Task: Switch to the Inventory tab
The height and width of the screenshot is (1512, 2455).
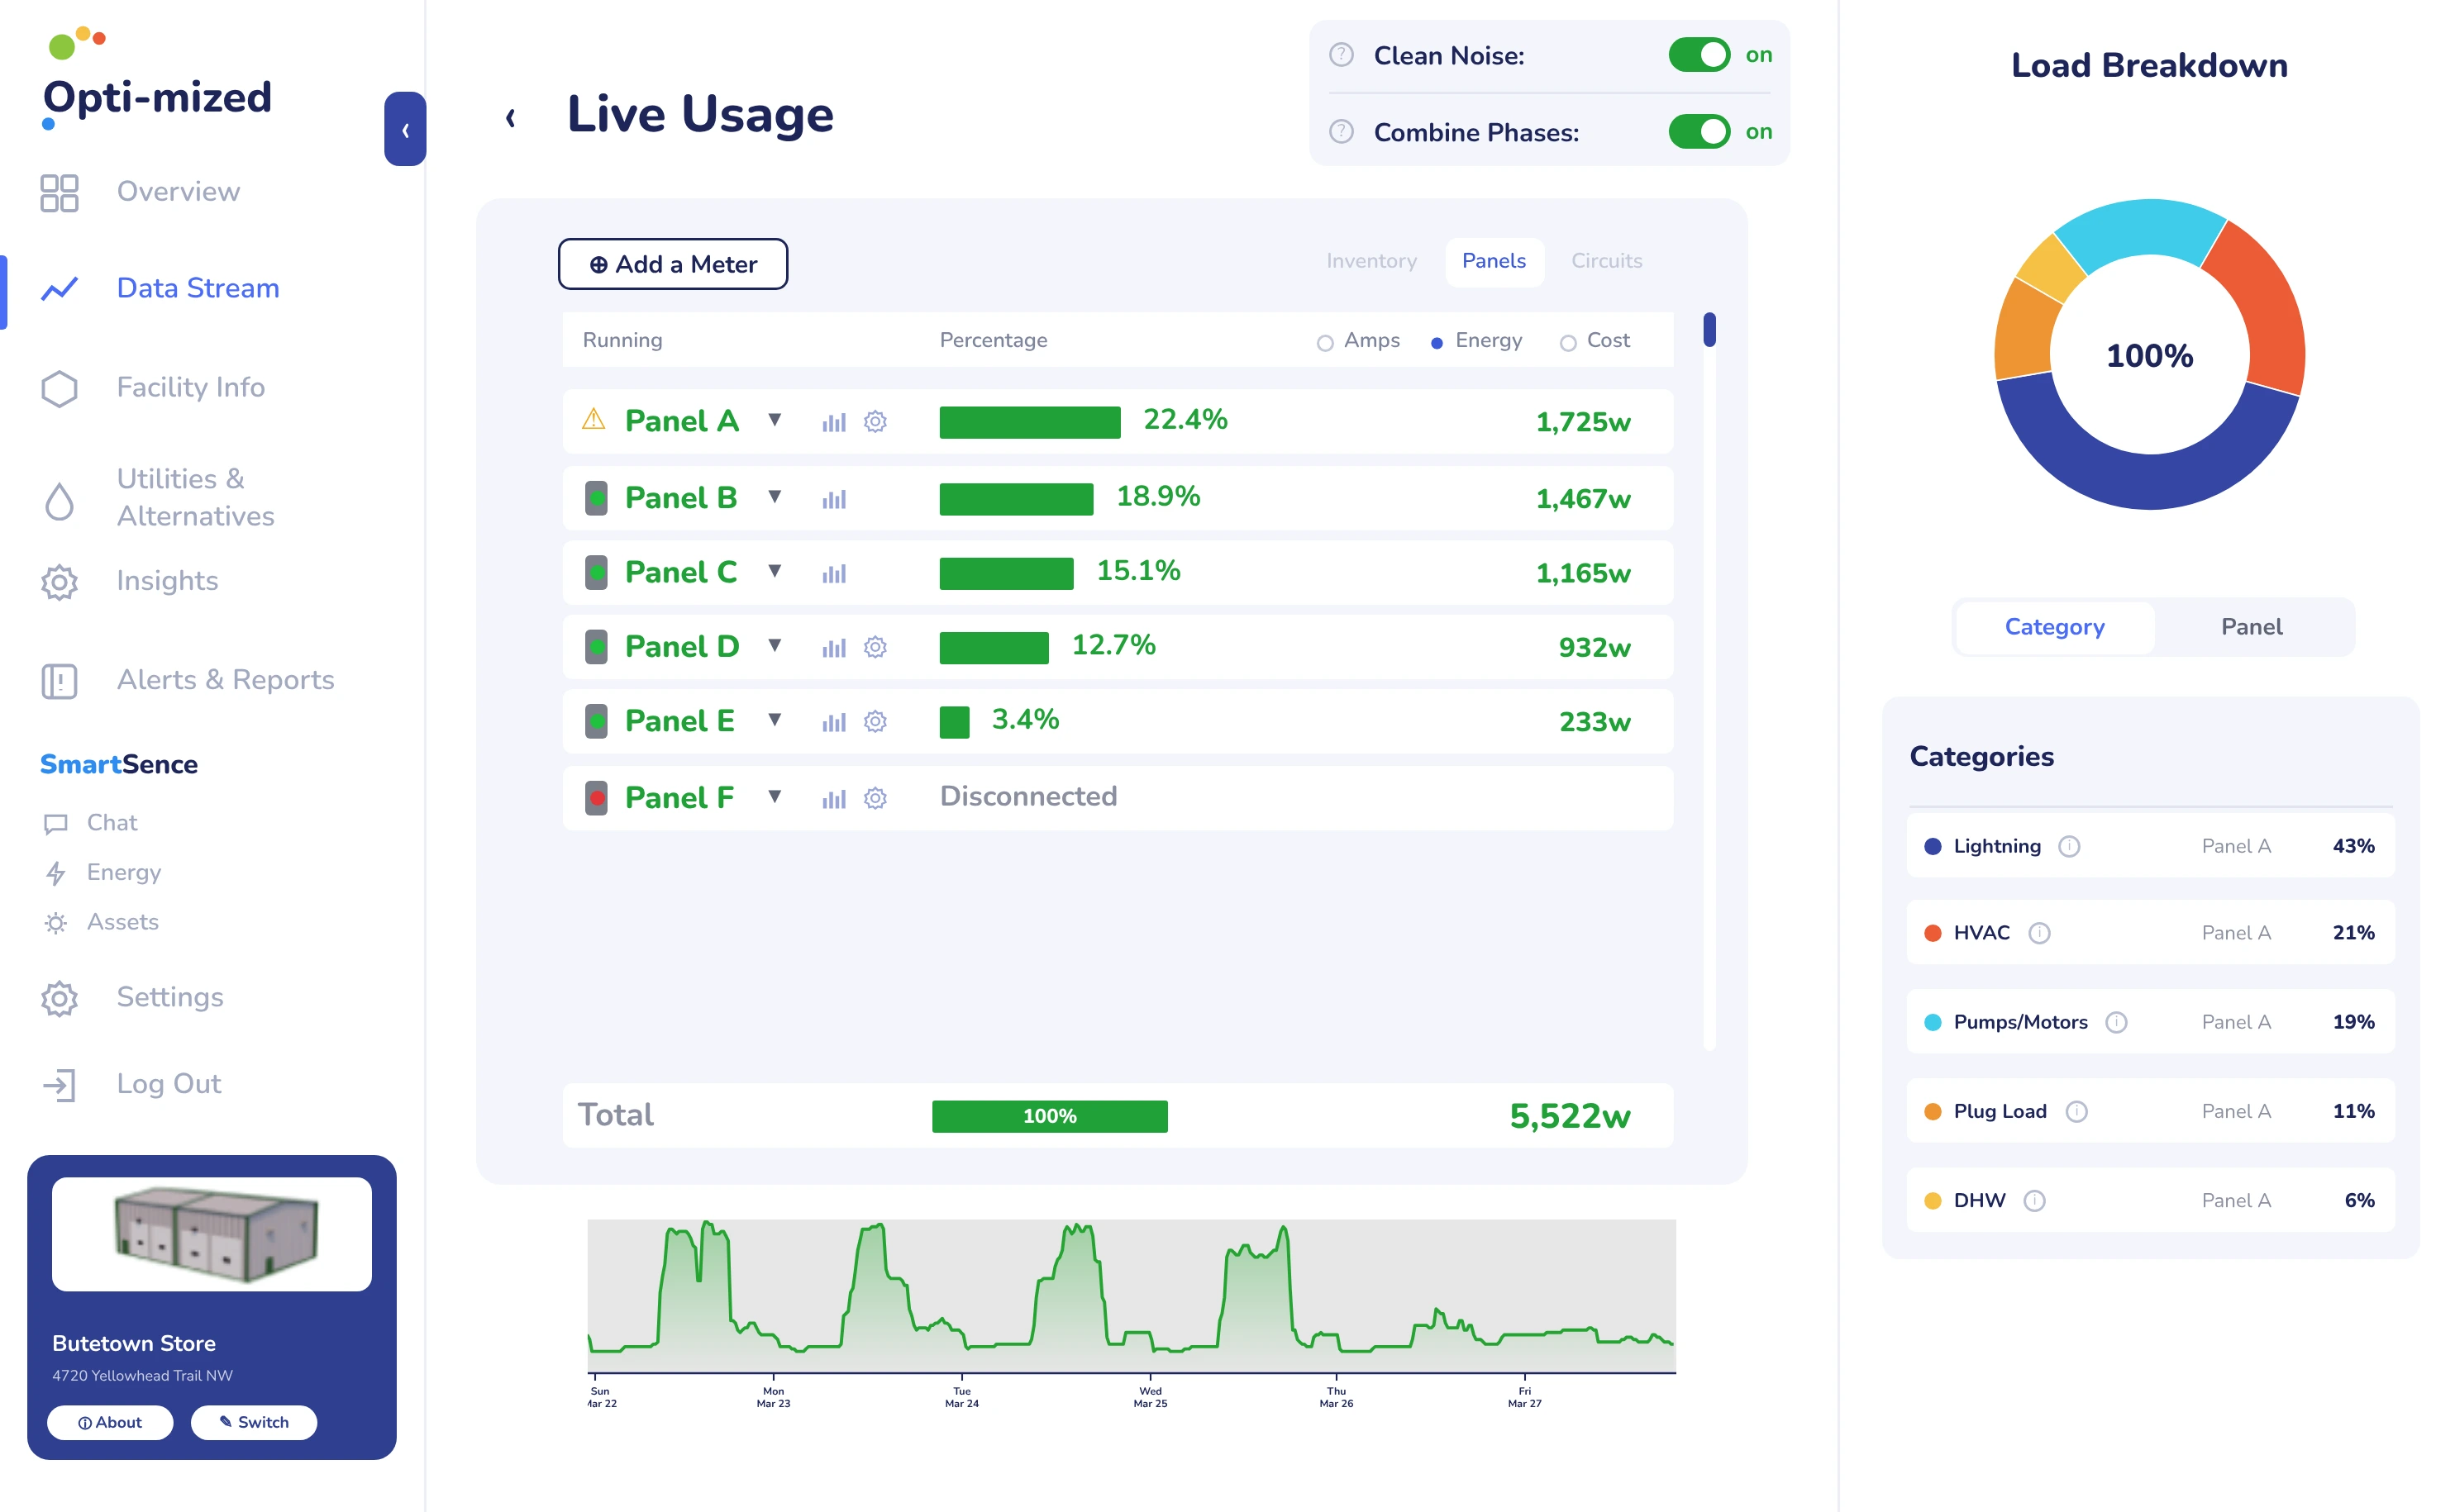Action: (1371, 261)
